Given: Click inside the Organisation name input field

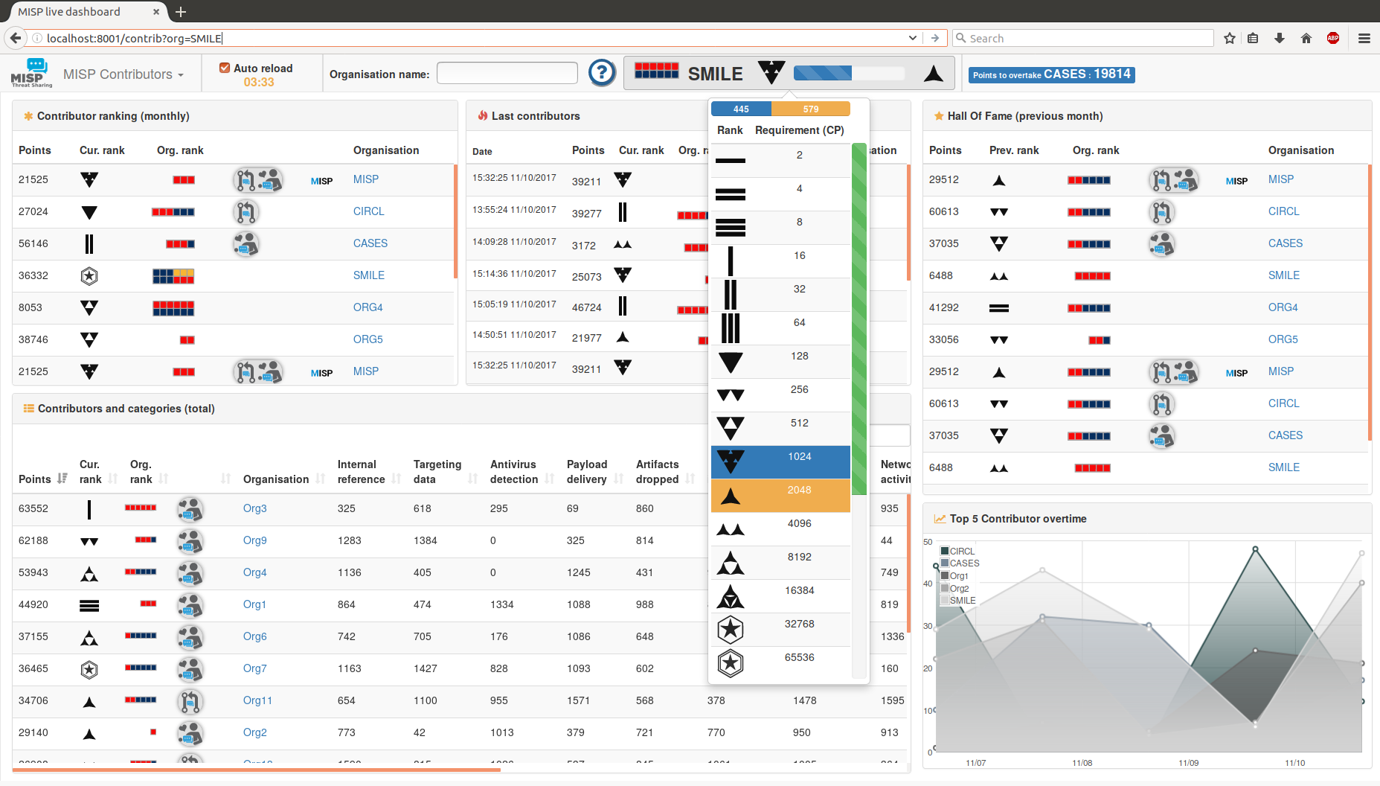Looking at the screenshot, I should click(507, 72).
